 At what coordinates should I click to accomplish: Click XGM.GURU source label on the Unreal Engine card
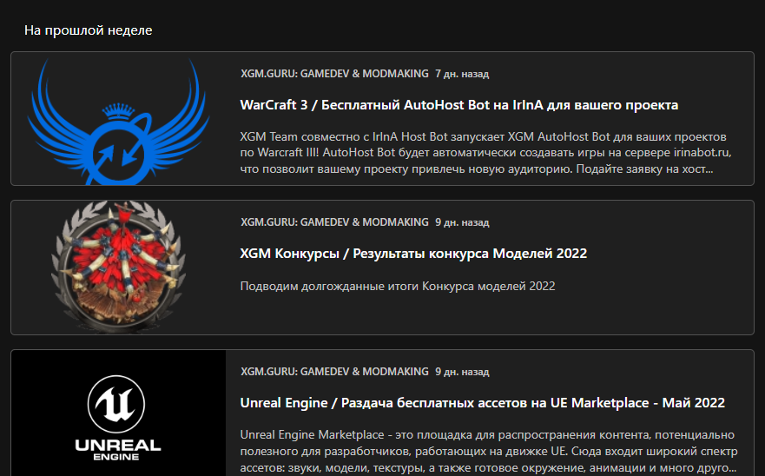[334, 372]
